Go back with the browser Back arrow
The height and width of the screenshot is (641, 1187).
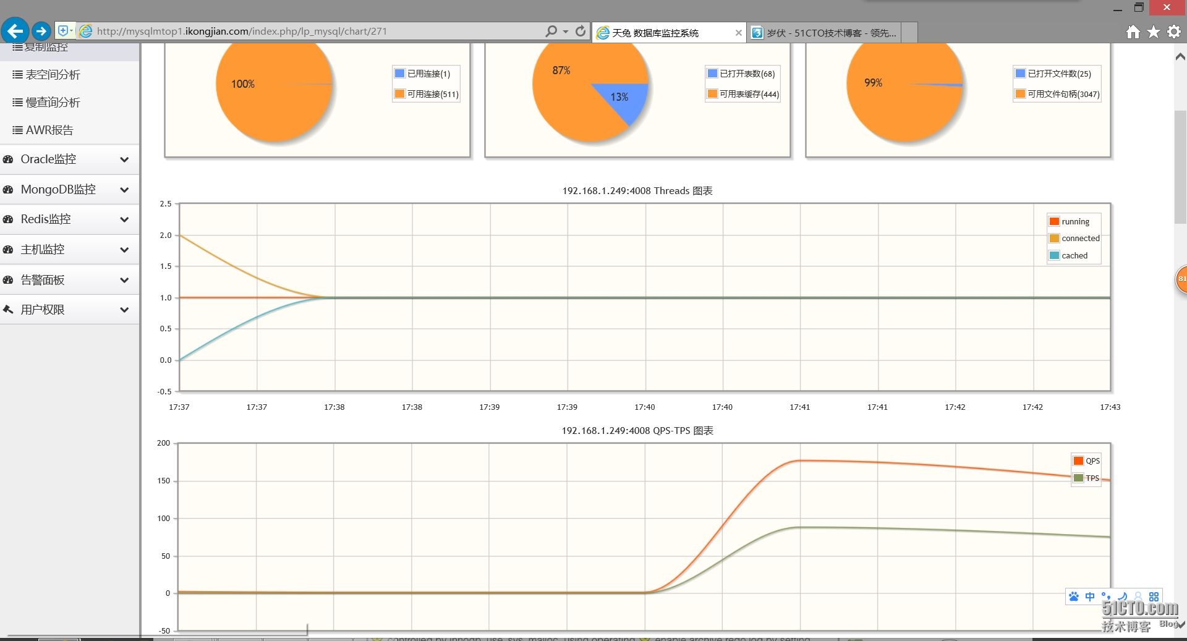15,30
